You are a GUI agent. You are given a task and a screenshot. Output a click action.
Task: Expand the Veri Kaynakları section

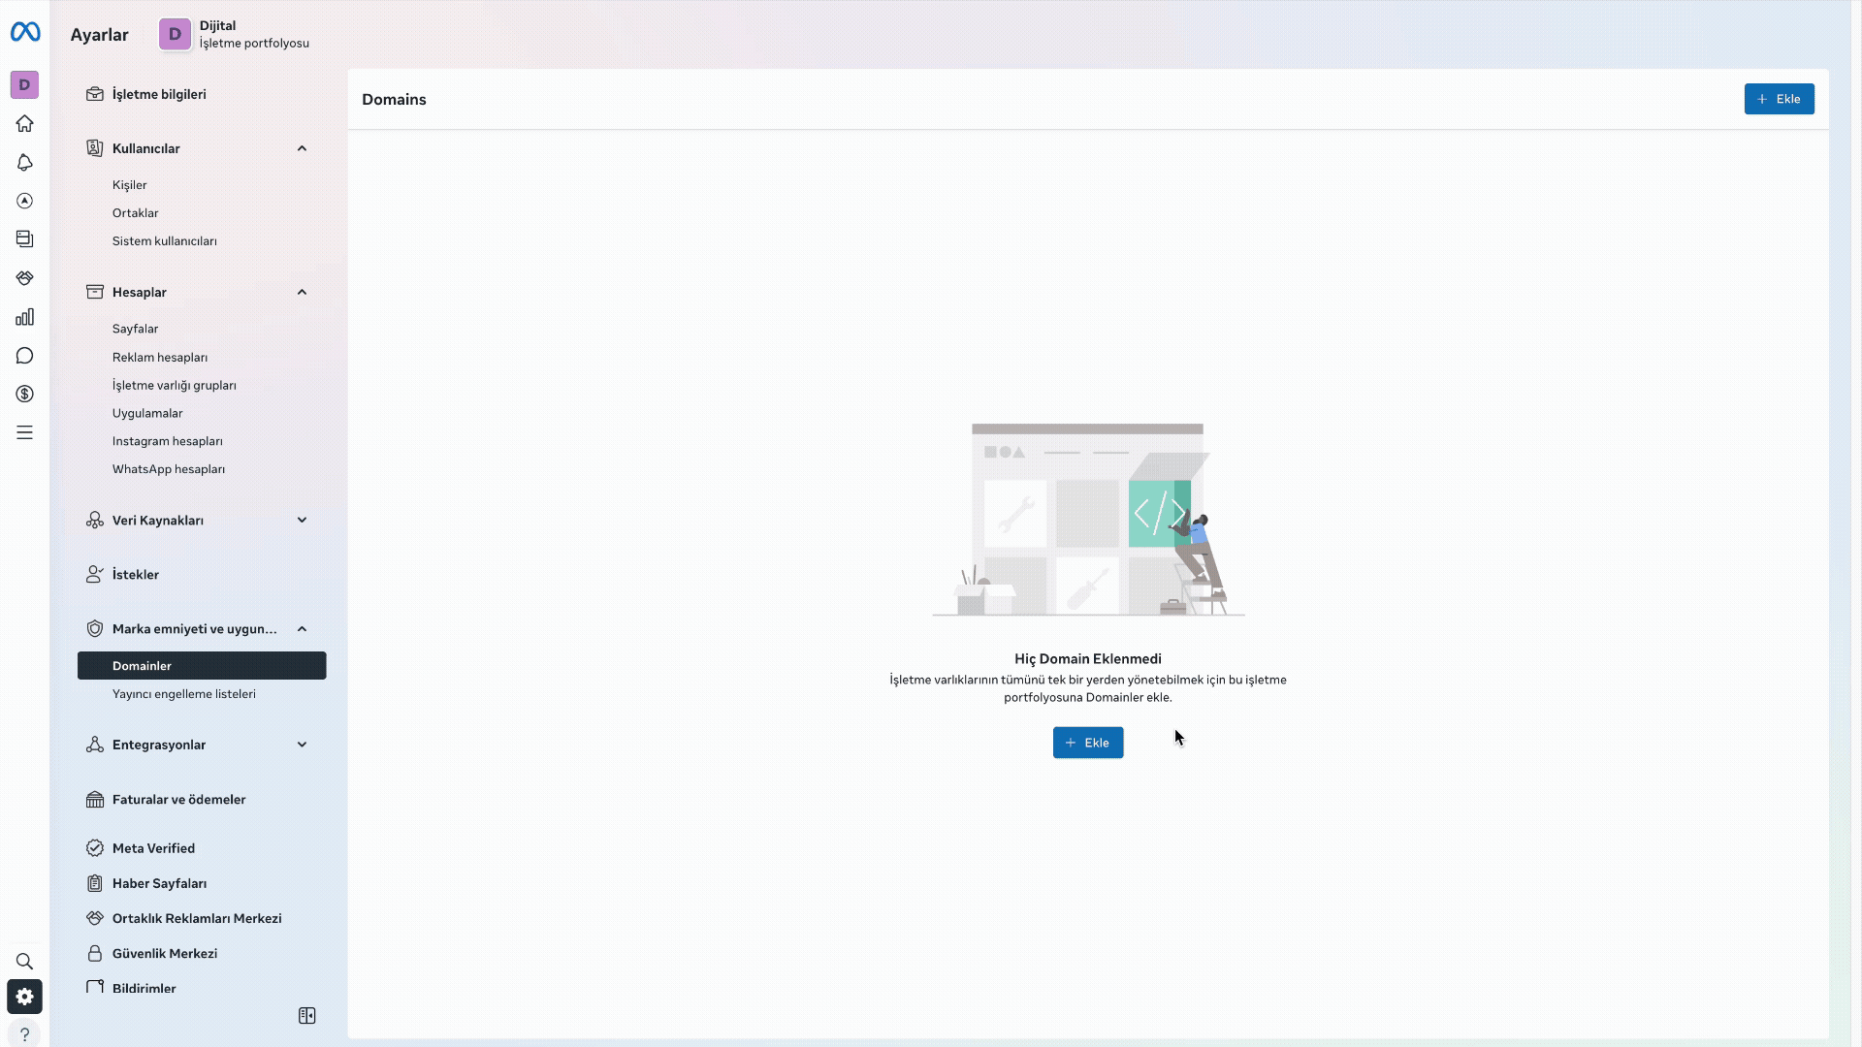pyautogui.click(x=302, y=520)
